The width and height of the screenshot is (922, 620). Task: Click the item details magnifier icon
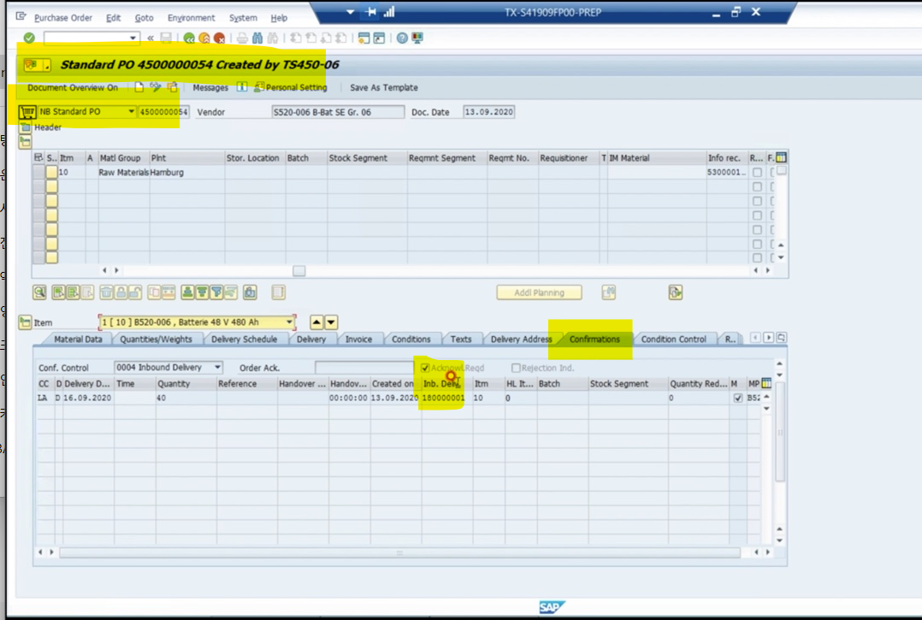click(39, 292)
